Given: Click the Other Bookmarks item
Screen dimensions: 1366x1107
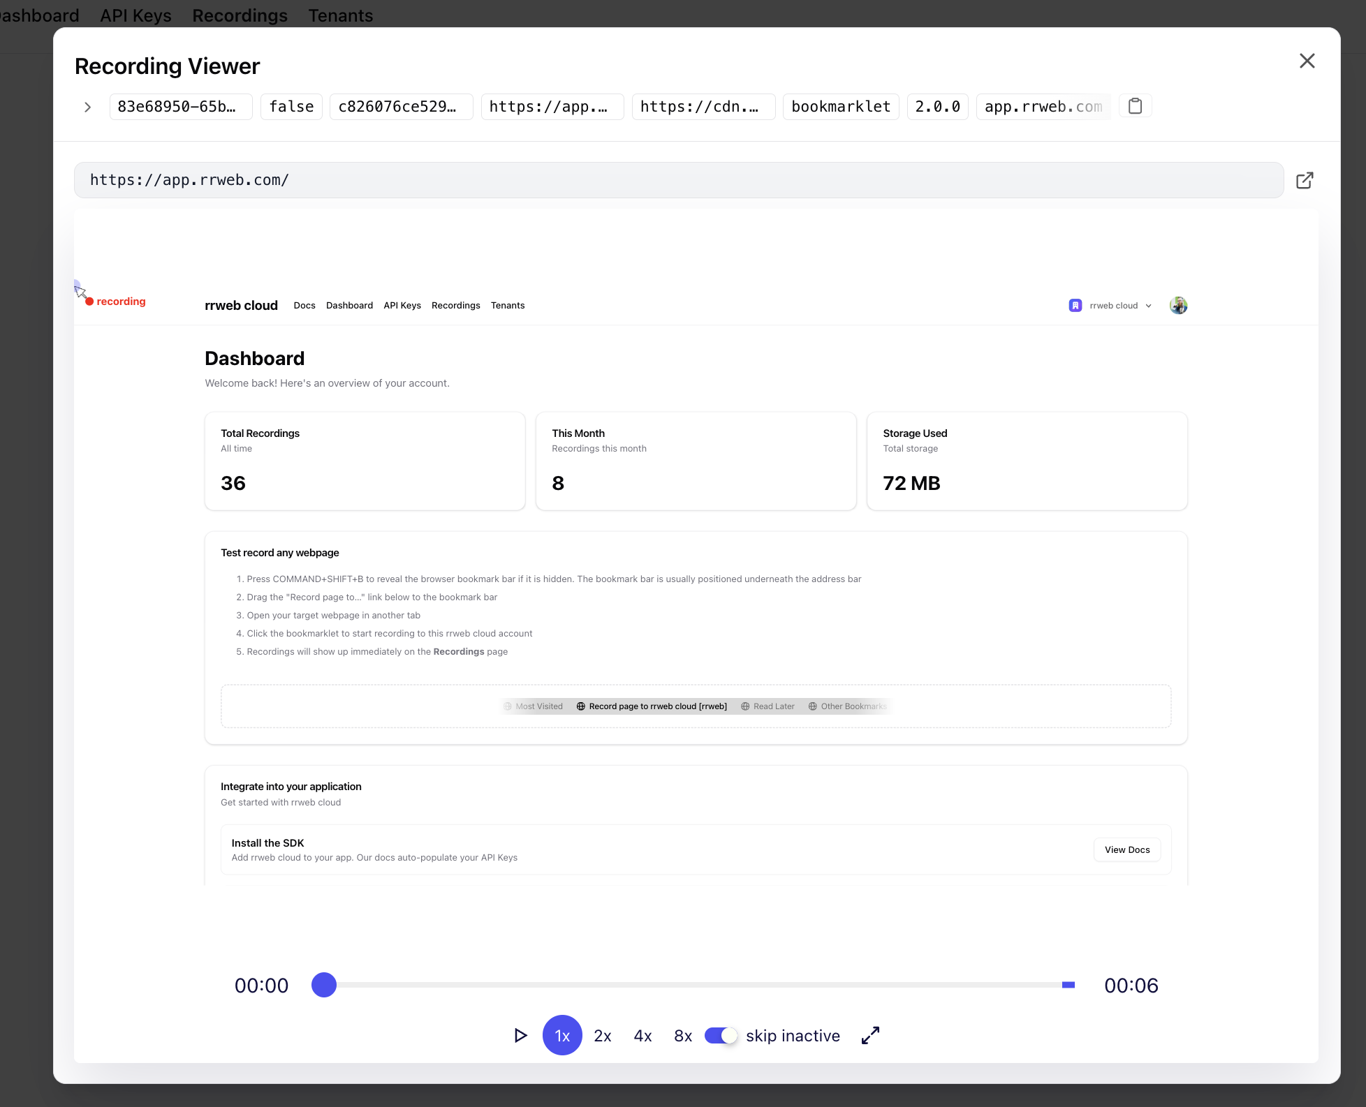Looking at the screenshot, I should click(x=847, y=706).
